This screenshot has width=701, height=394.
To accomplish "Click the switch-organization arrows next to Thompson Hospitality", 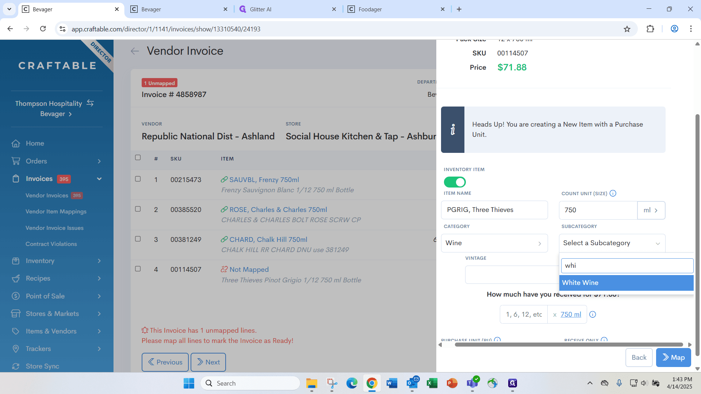I will [90, 103].
